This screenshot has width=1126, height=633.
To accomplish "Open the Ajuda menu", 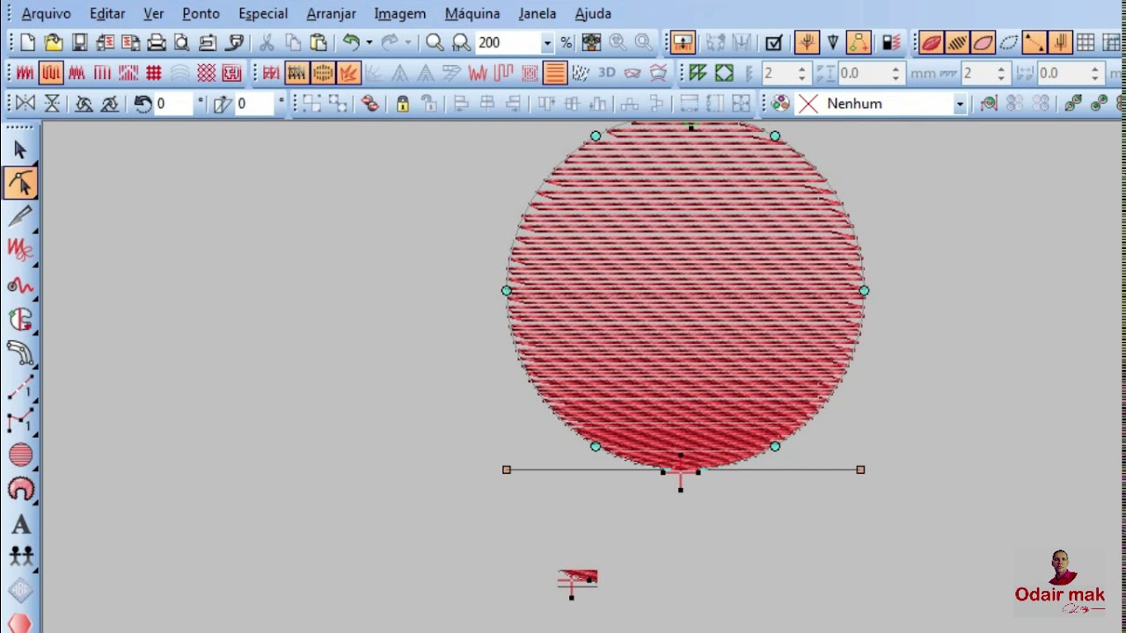I will pyautogui.click(x=593, y=13).
